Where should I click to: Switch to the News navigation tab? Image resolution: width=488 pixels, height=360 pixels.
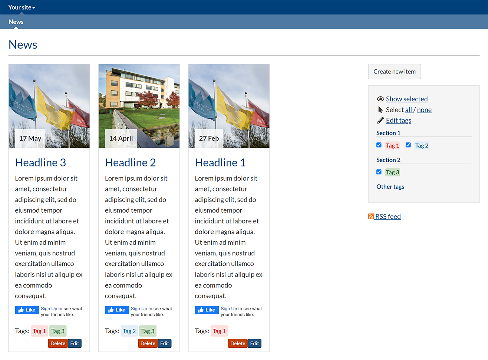point(16,22)
